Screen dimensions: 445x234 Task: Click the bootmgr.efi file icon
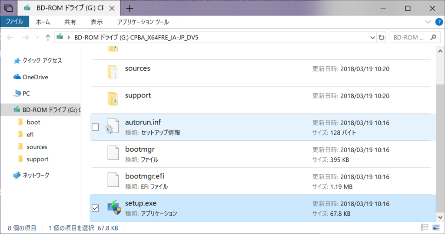113,180
